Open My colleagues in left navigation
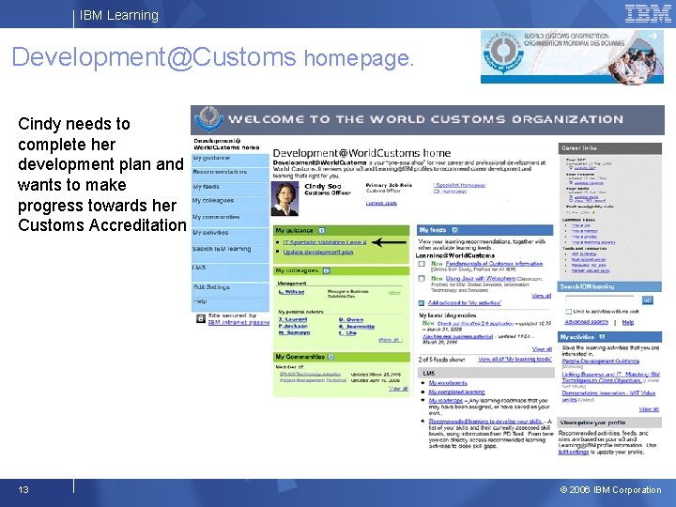Screen dimensions: 676x507 (x=230, y=201)
